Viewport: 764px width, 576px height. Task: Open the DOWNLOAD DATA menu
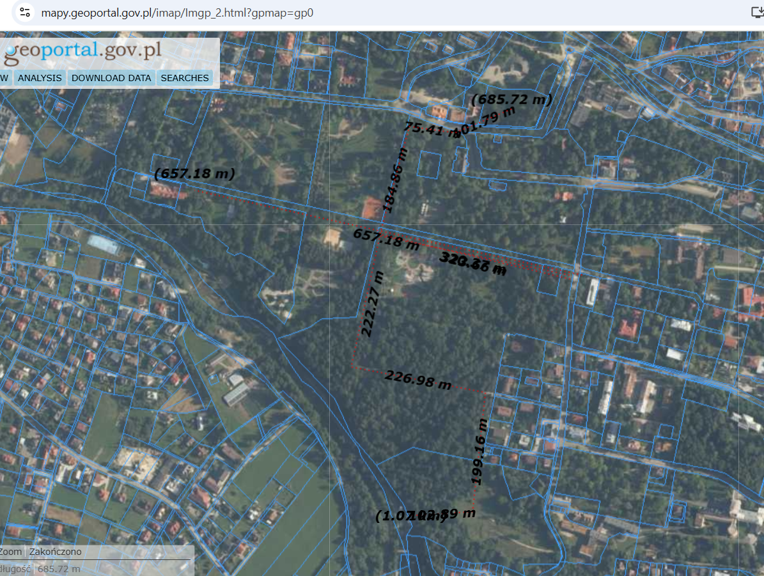point(111,77)
